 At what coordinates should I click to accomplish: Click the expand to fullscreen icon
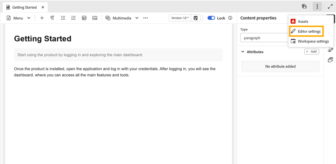pyautogui.click(x=330, y=7)
